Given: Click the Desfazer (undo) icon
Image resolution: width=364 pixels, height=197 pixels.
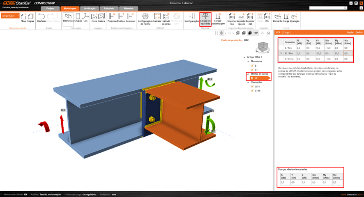Looking at the screenshot, I should pos(41,18).
